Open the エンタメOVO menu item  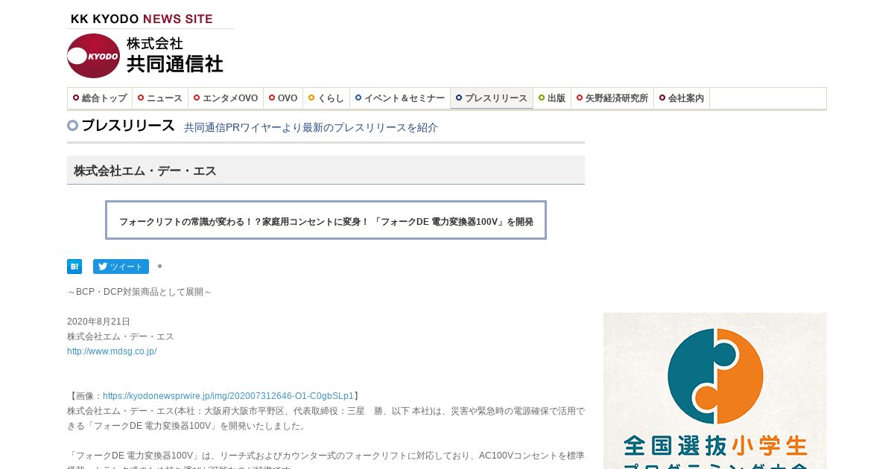point(226,98)
